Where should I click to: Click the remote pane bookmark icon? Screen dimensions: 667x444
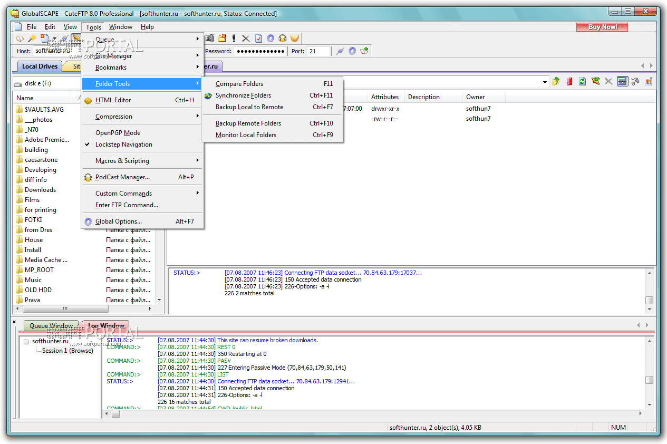(569, 82)
